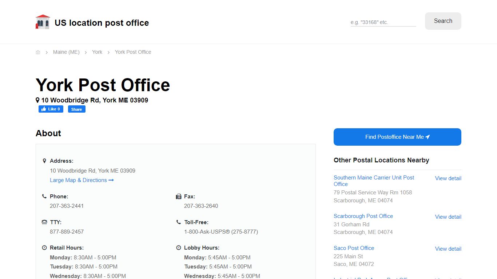
Task: Select address 79 Postal Service Way Rm 1058
Action: point(373,193)
